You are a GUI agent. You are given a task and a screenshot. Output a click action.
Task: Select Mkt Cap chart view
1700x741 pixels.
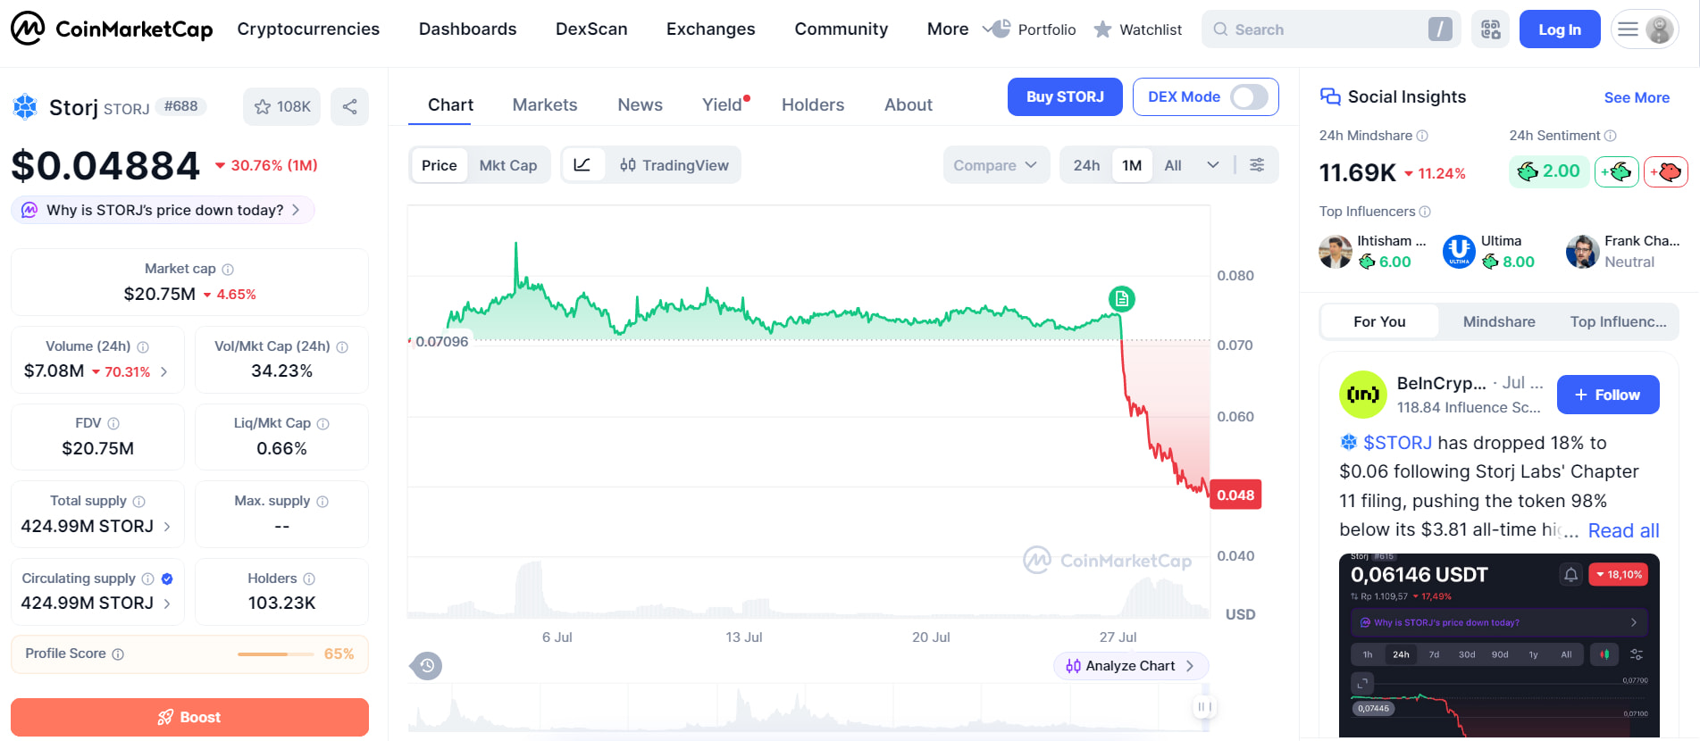coord(508,165)
